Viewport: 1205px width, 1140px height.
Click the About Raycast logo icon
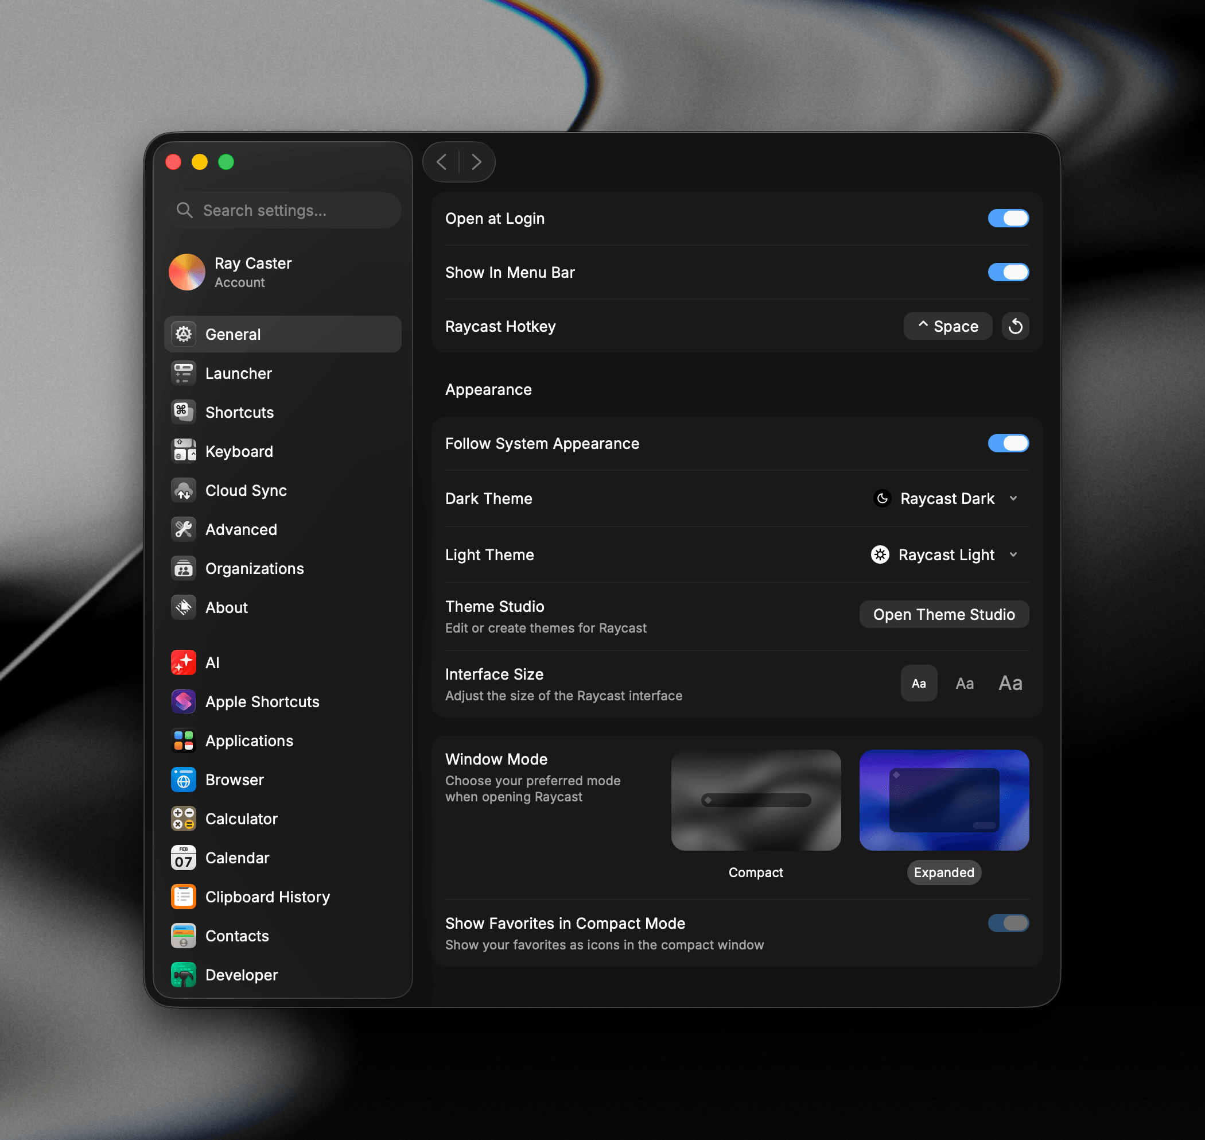[x=184, y=607]
